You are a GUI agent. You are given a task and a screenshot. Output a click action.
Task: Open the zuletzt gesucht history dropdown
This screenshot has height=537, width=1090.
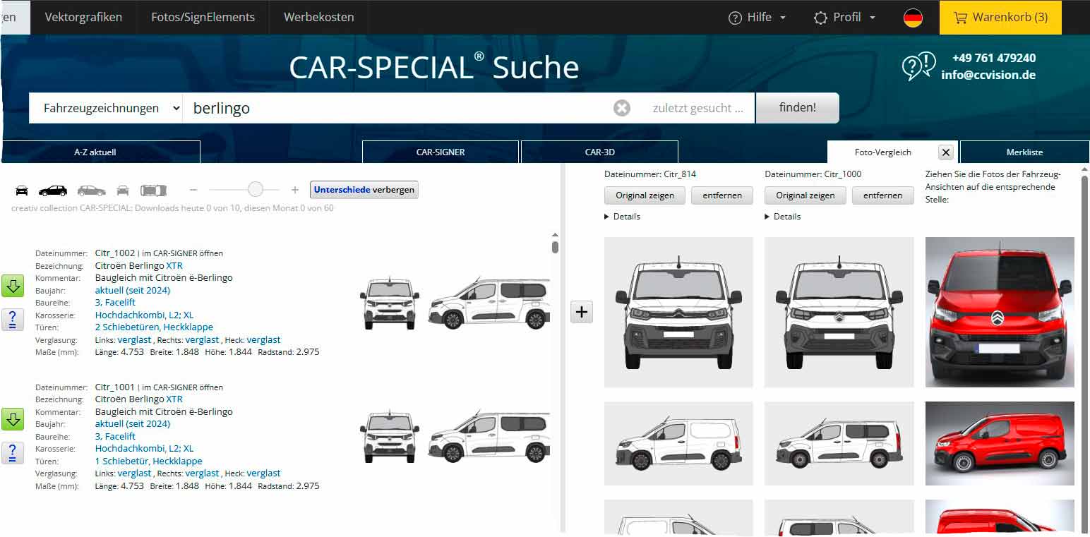[x=697, y=108]
